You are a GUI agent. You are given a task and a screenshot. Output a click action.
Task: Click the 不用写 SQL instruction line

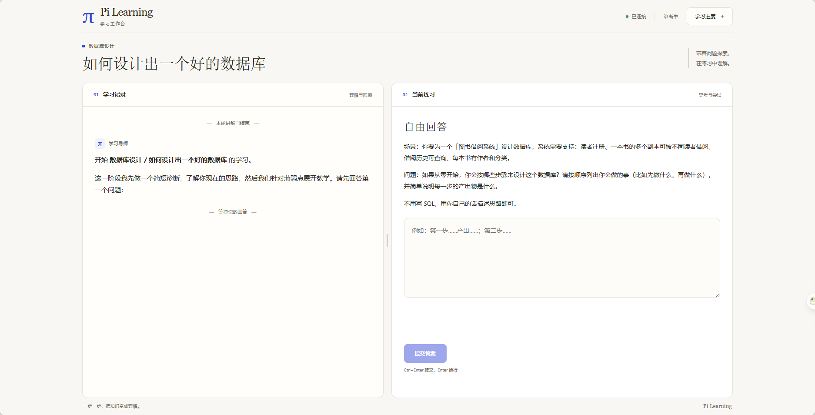[461, 204]
